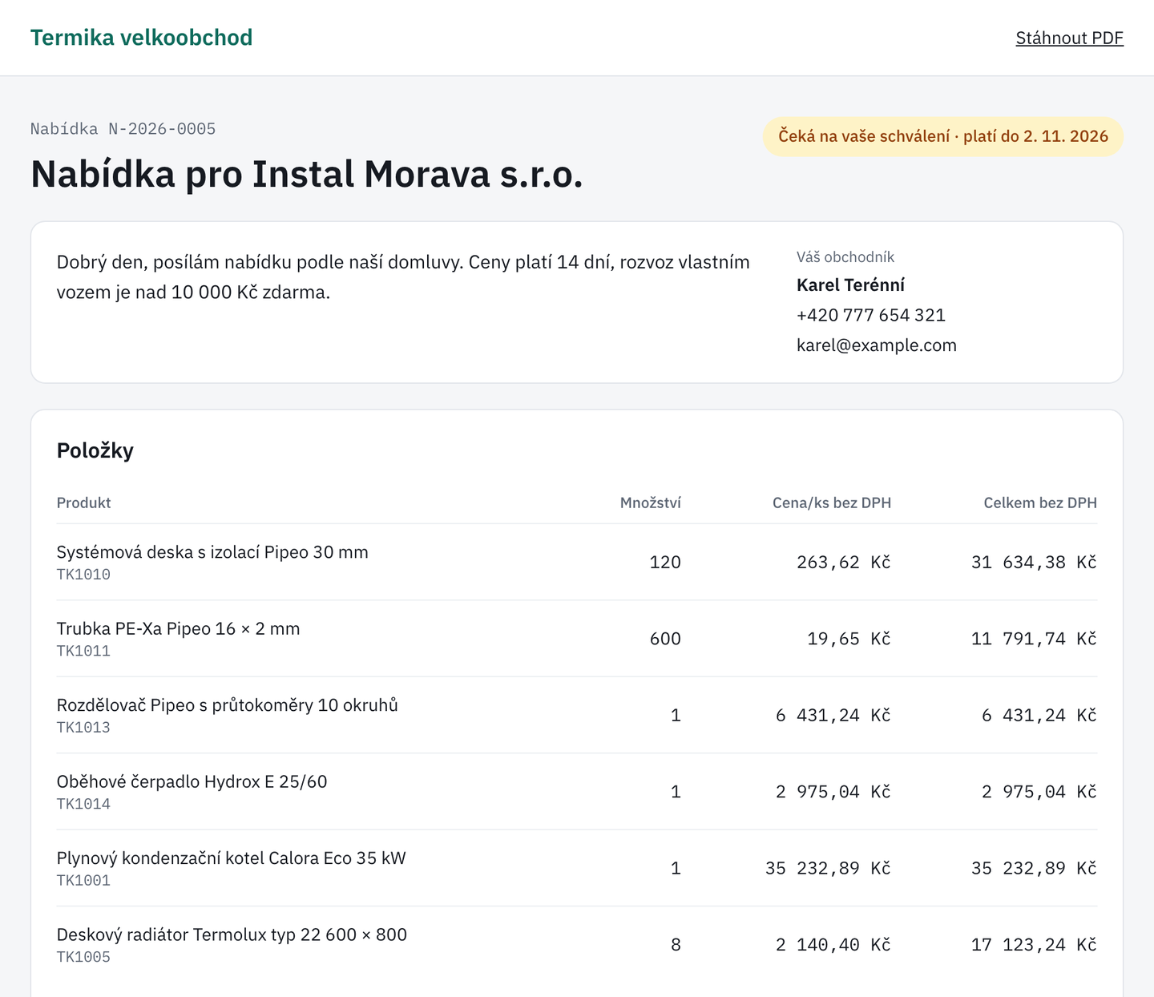The image size is (1154, 997).
Task: Click product code TK1005
Action: click(83, 957)
